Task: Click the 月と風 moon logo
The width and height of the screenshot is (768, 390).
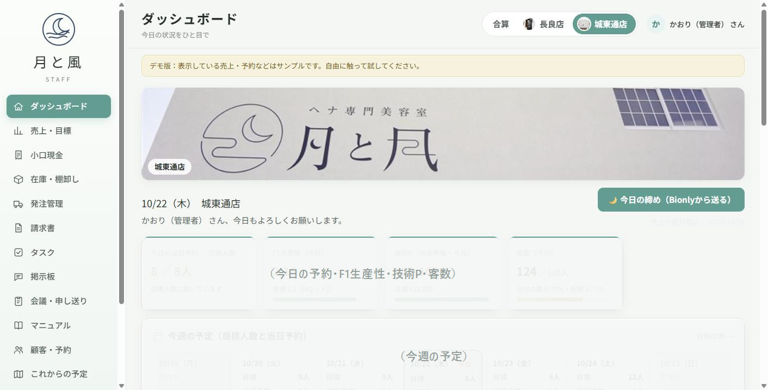Action: (59, 29)
